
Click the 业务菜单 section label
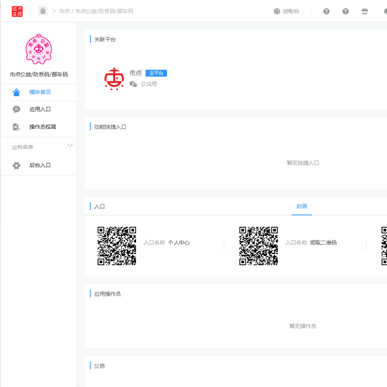(22, 147)
